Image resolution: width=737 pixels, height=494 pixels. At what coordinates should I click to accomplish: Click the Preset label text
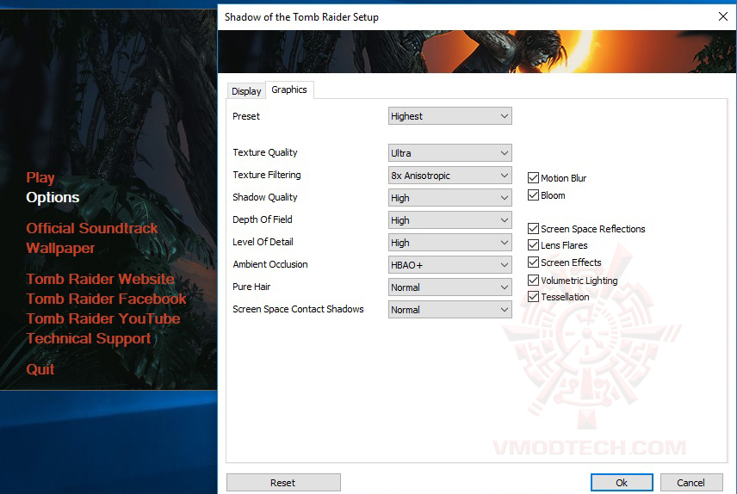tap(246, 116)
